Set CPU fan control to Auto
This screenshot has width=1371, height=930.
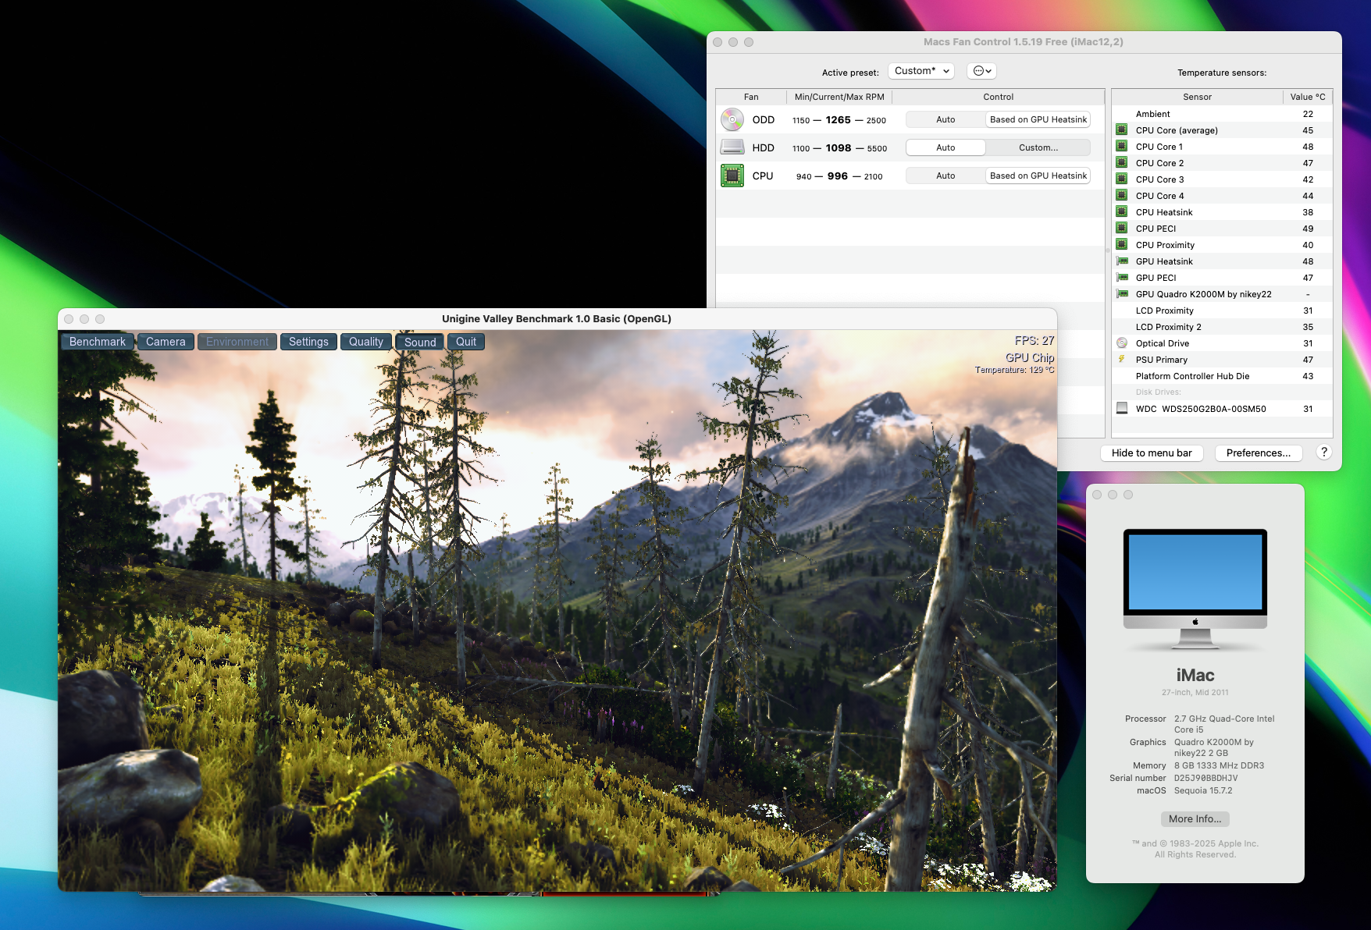[945, 176]
